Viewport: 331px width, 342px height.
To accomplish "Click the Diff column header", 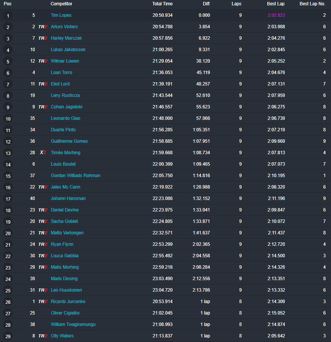I will click(x=206, y=4).
